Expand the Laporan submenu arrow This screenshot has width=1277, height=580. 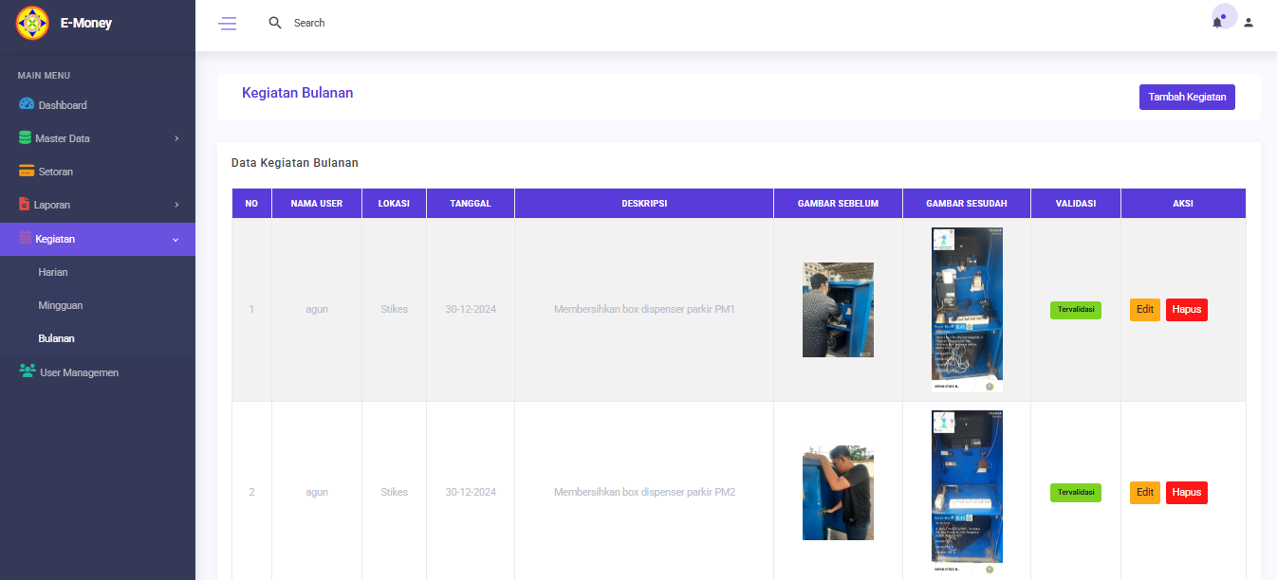pos(176,205)
